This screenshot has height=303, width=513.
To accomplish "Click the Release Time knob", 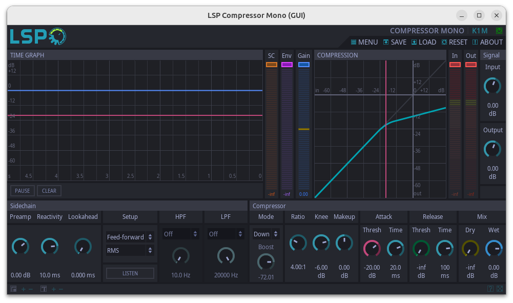I will point(445,249).
